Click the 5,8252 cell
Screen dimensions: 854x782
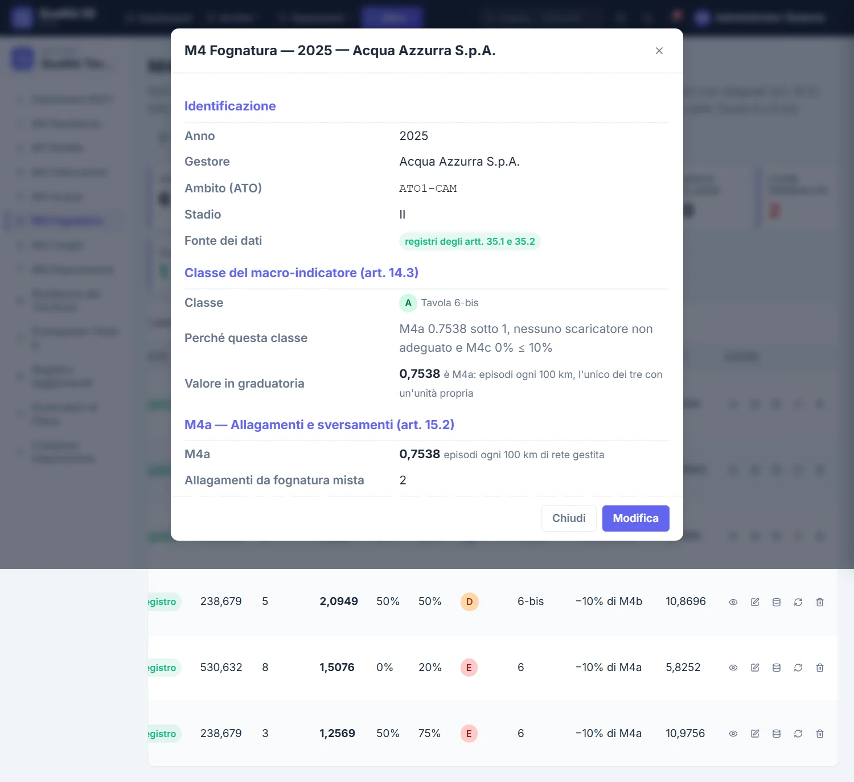pyautogui.click(x=683, y=667)
